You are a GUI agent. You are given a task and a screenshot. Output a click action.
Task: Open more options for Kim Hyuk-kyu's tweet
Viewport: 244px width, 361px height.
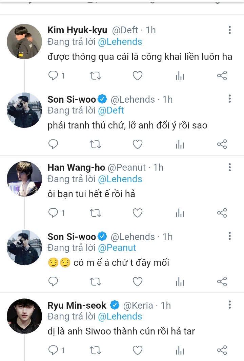(230, 30)
